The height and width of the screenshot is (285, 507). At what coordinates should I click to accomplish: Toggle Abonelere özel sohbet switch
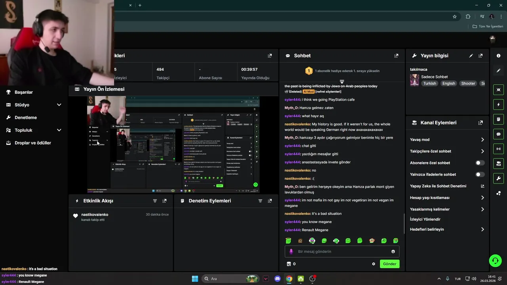(480, 163)
